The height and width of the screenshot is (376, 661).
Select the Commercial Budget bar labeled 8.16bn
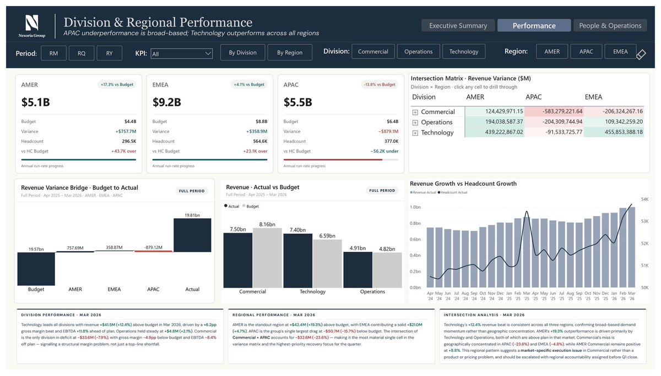(267, 258)
